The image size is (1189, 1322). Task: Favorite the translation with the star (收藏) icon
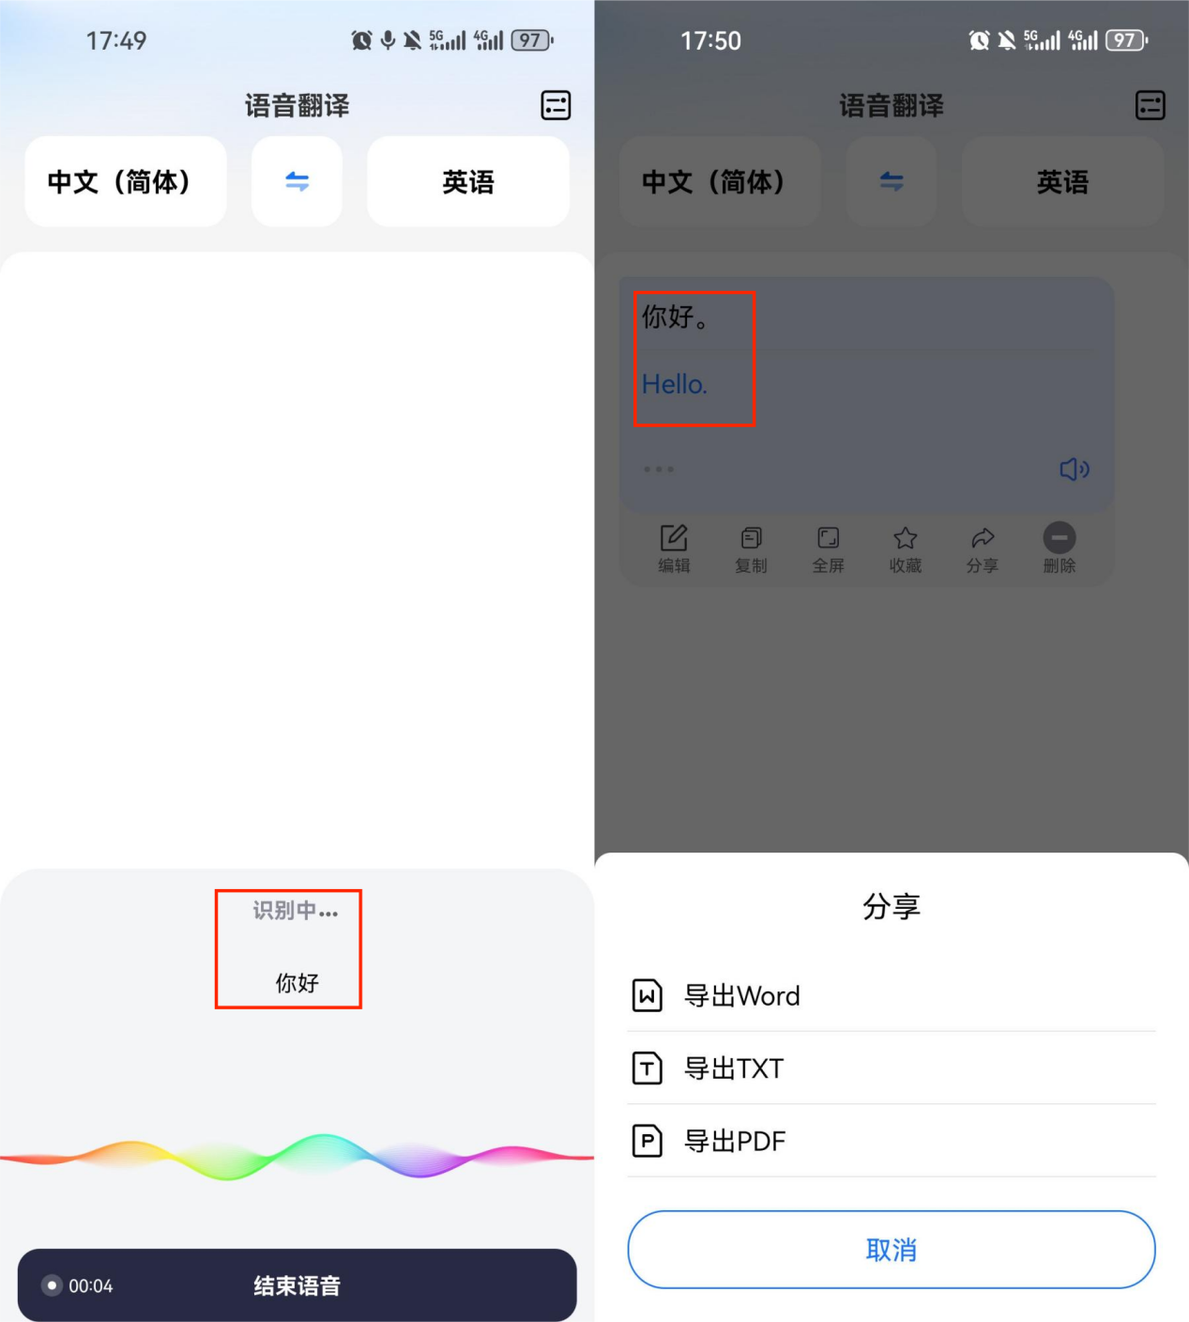point(906,538)
